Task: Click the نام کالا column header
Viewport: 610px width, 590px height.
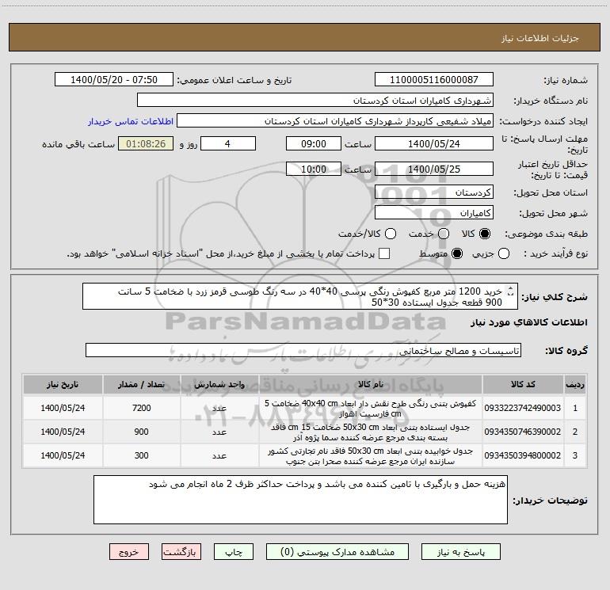Action: coord(371,384)
